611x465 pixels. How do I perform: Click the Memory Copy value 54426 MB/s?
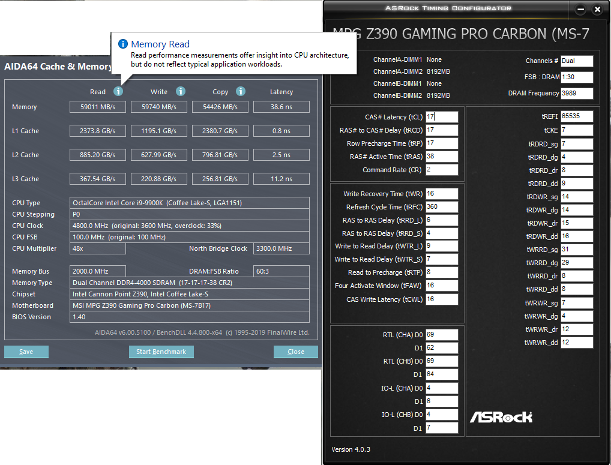click(220, 107)
